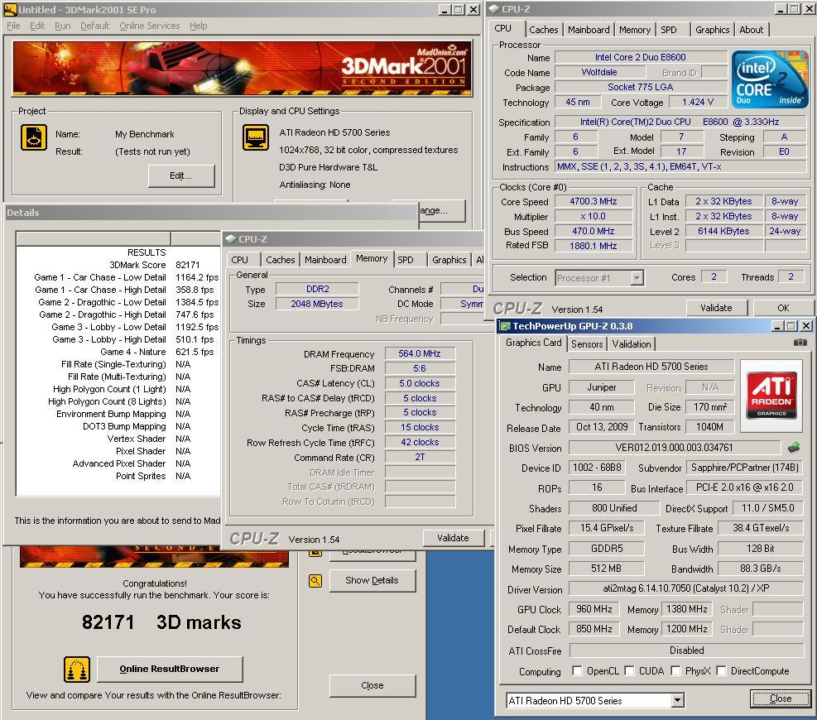817x720 pixels.
Task: Click the project benchmark icon in 3DMark
Action: pyautogui.click(x=34, y=137)
